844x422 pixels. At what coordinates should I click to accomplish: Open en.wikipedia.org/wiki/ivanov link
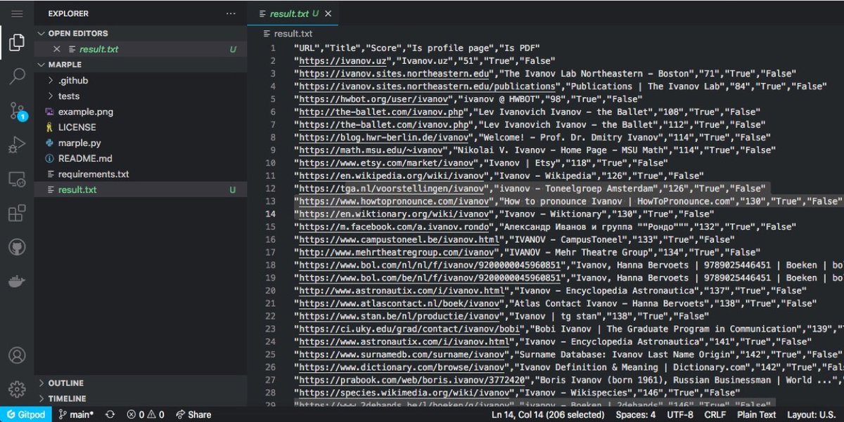click(393, 176)
